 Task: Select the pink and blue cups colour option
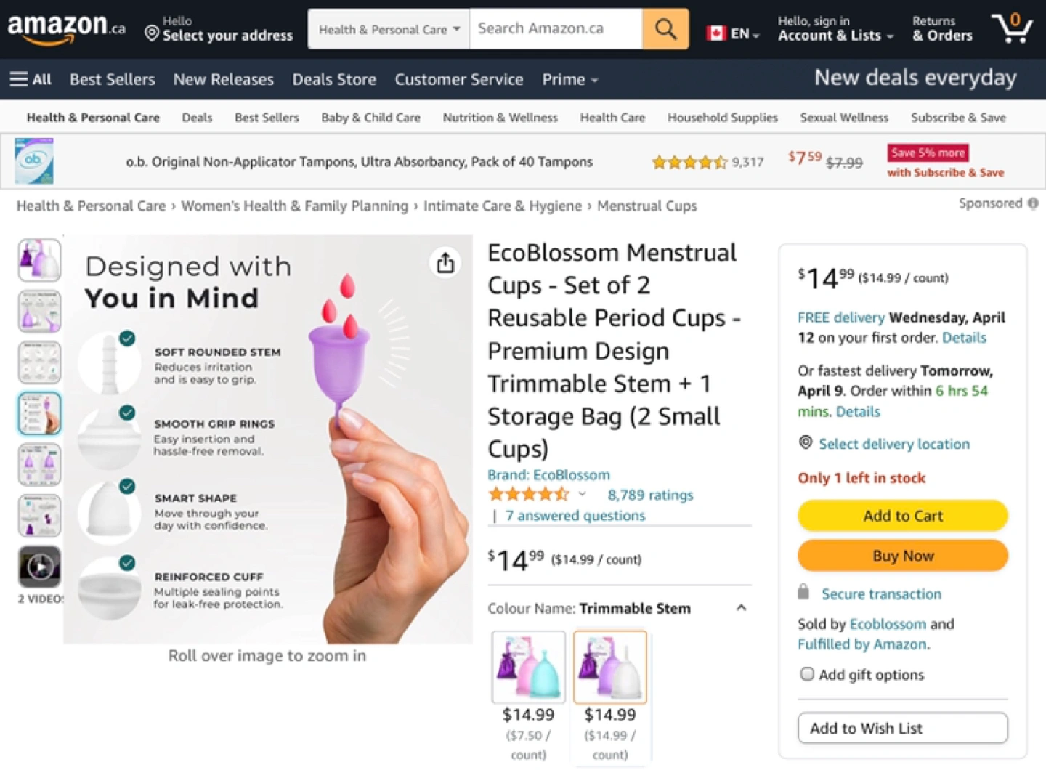tap(528, 667)
